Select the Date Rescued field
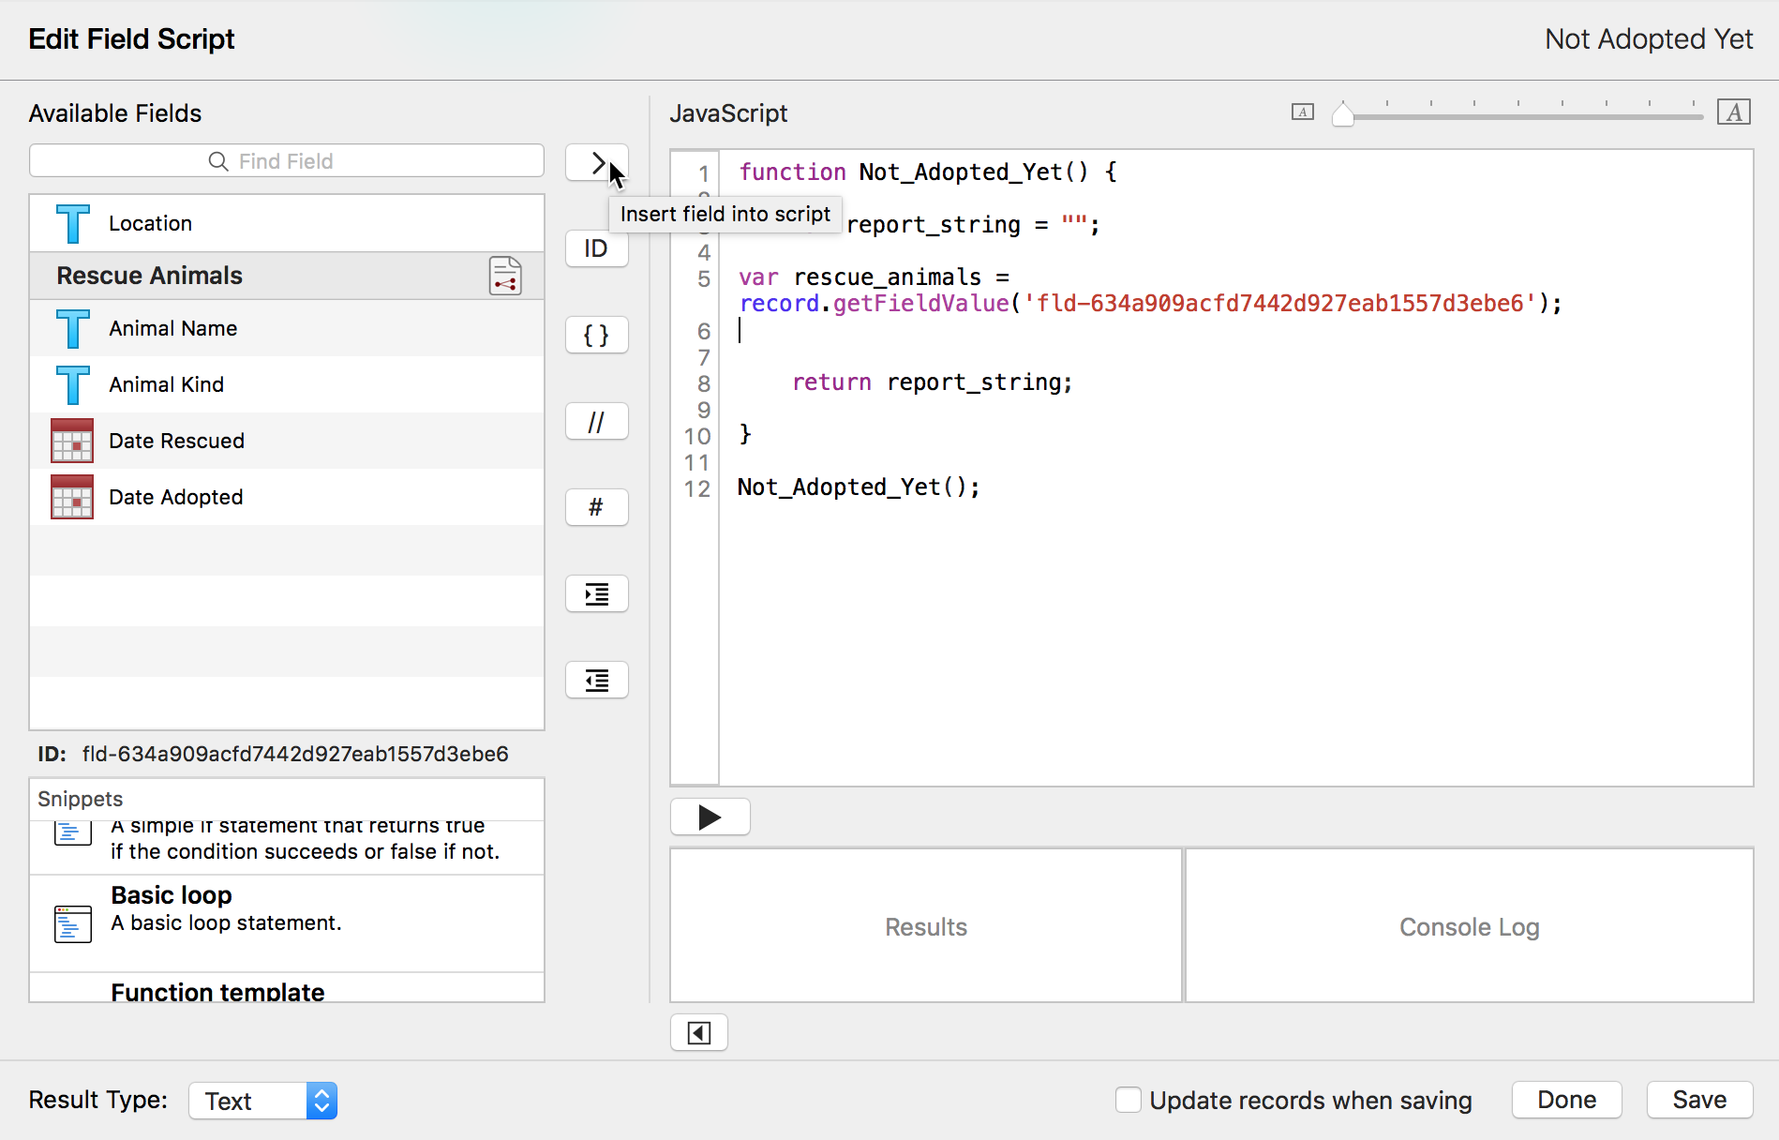The height and width of the screenshot is (1140, 1779). click(287, 441)
